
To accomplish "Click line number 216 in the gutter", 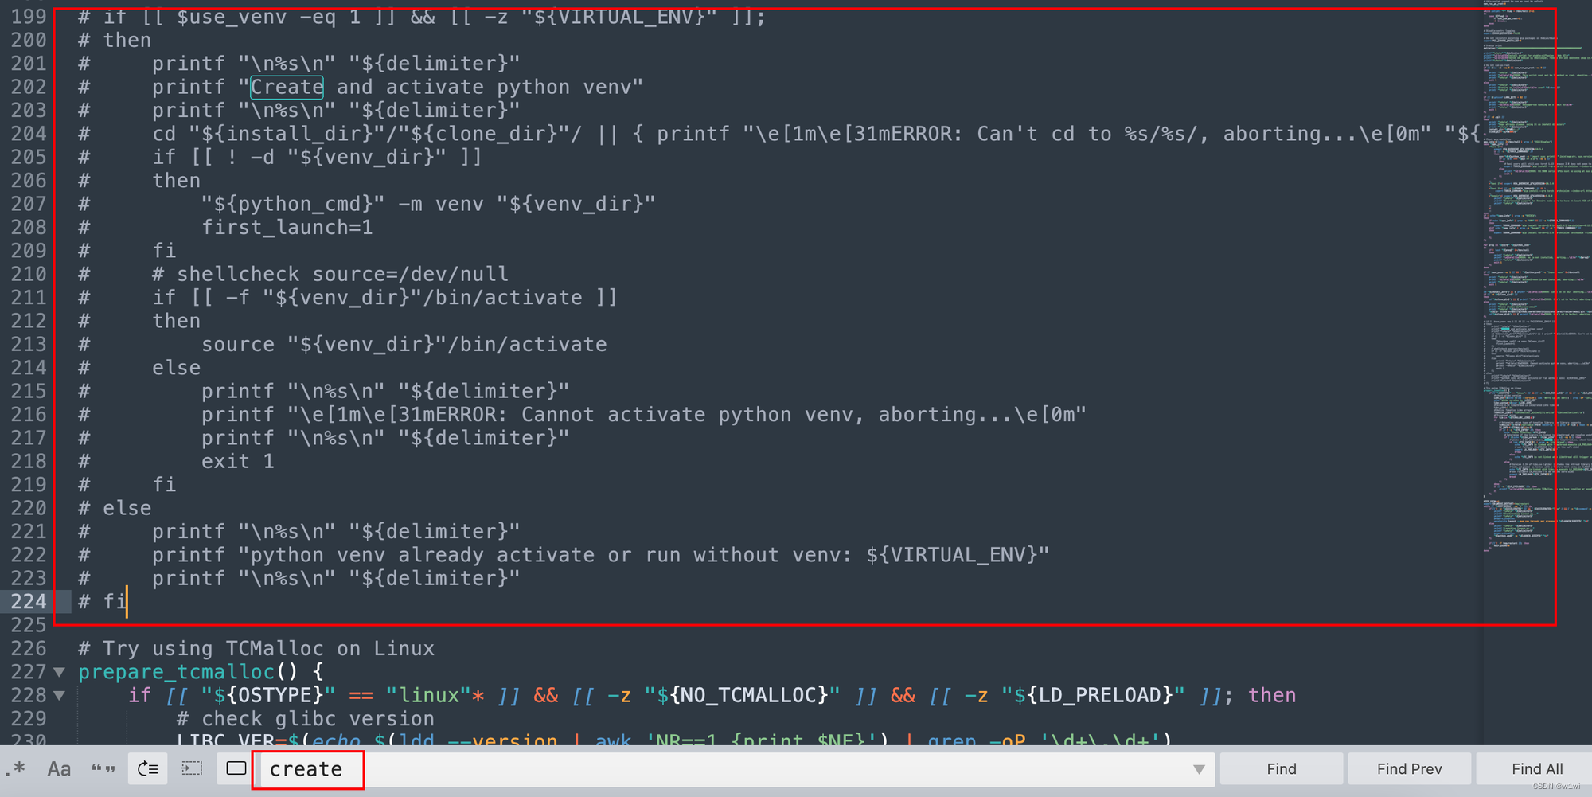I will (29, 414).
